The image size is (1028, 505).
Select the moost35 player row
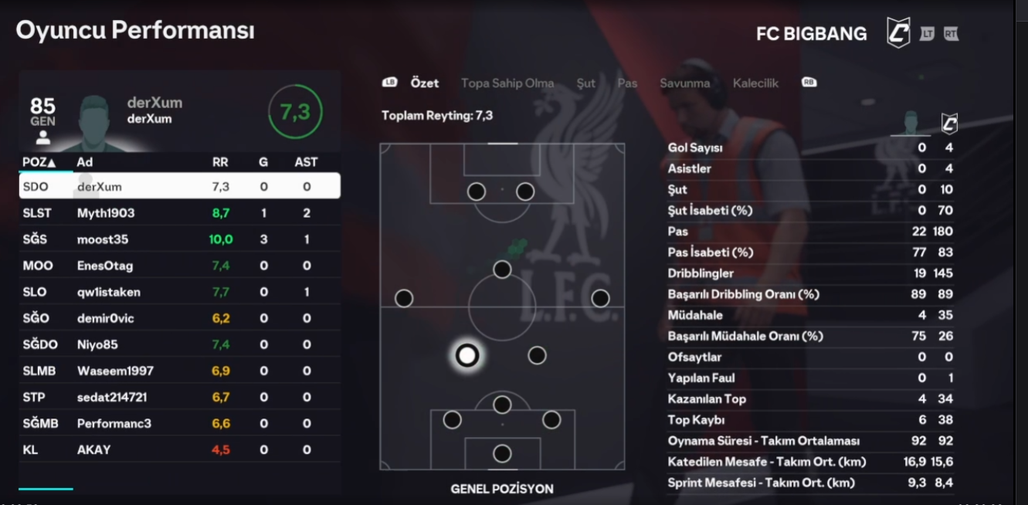point(179,239)
